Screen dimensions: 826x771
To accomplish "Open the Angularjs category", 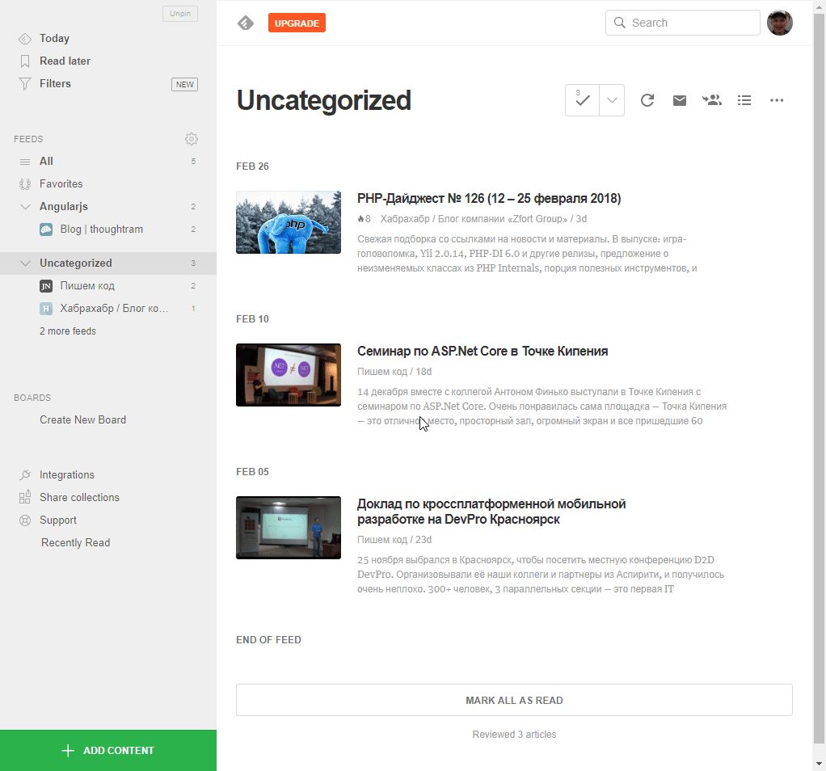I will pos(64,206).
